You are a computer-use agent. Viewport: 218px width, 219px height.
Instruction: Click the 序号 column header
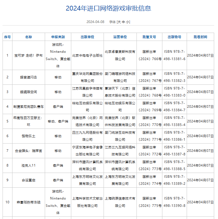(x=7, y=37)
